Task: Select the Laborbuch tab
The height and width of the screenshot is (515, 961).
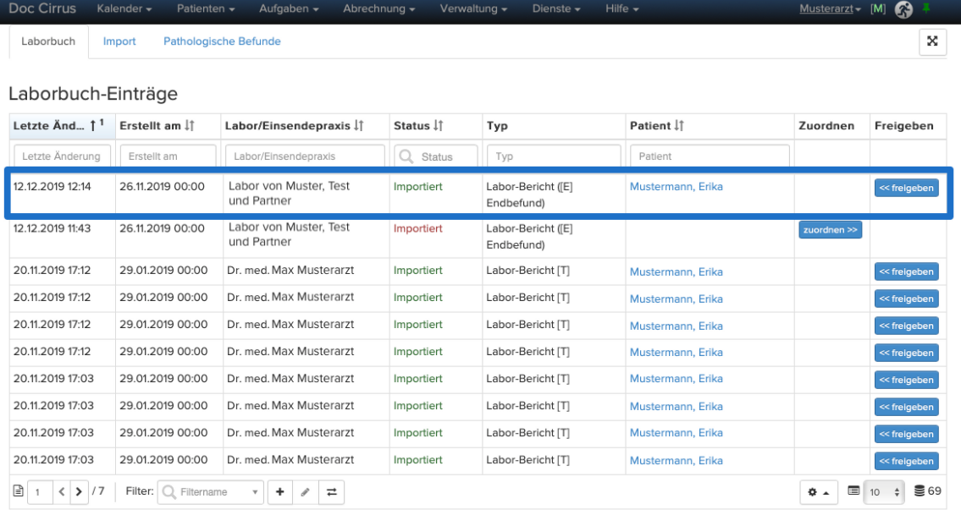Action: tap(48, 41)
